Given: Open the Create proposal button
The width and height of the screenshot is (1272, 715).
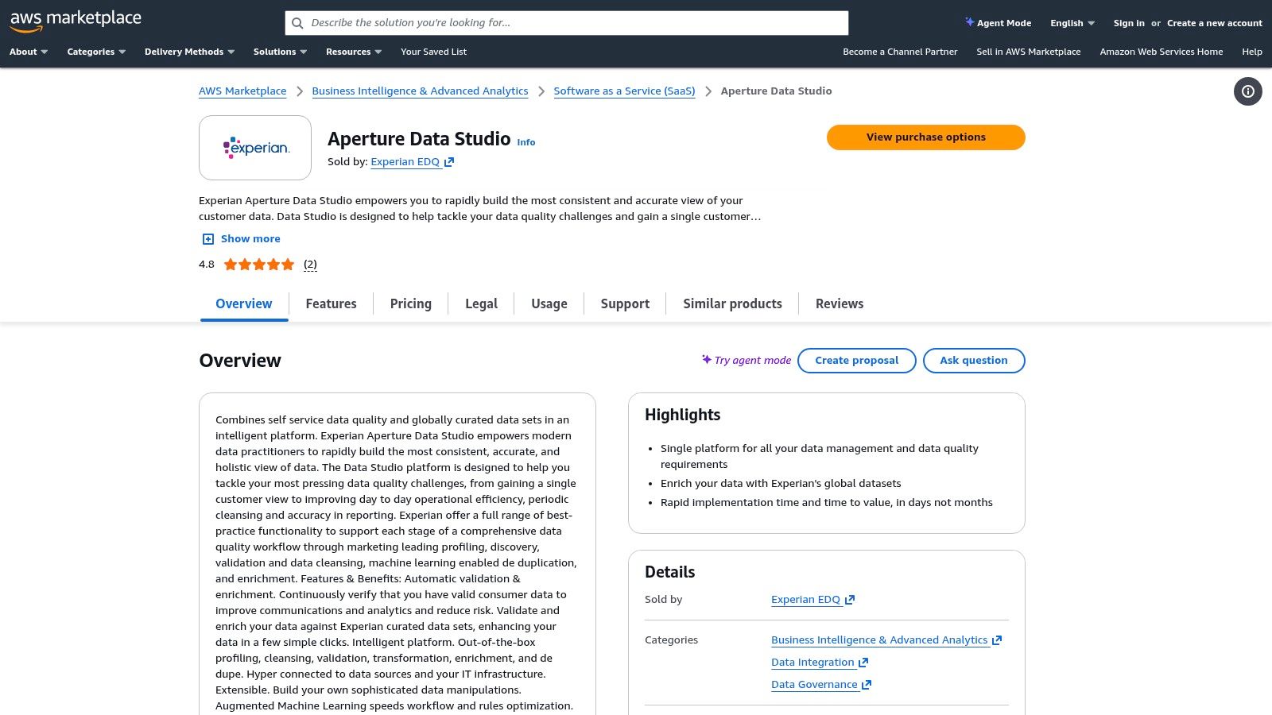Looking at the screenshot, I should coord(856,360).
